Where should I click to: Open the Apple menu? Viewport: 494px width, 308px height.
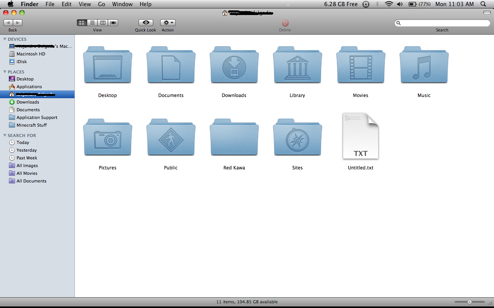(10, 4)
